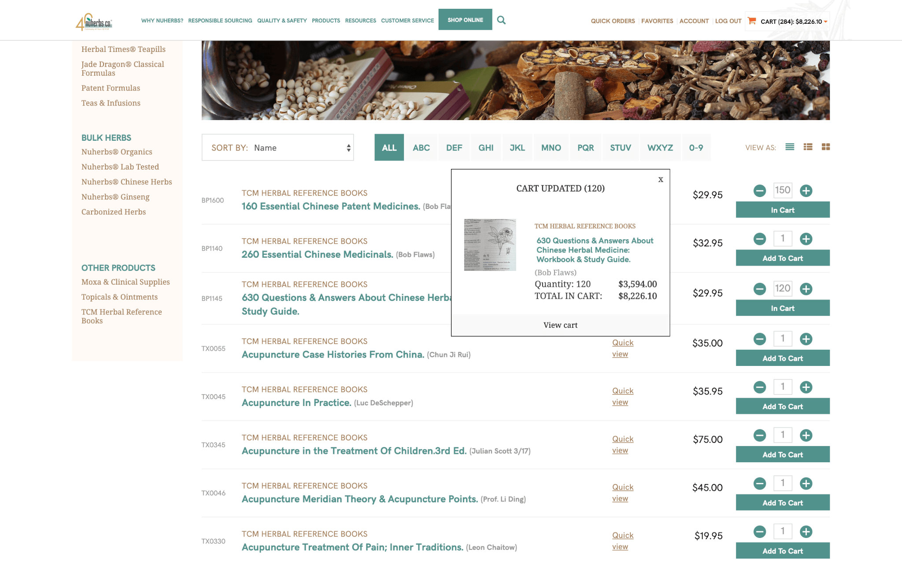The image size is (902, 563).
Task: Increase quantity for Acupuncture Meridian Theory
Action: pos(806,483)
